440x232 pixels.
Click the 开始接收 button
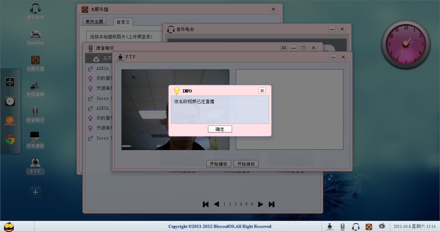pyautogui.click(x=246, y=163)
